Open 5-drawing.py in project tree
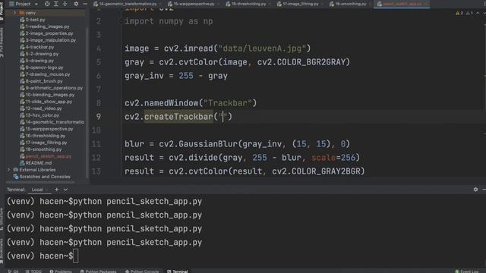This screenshot has height=273, width=486. click(37, 61)
